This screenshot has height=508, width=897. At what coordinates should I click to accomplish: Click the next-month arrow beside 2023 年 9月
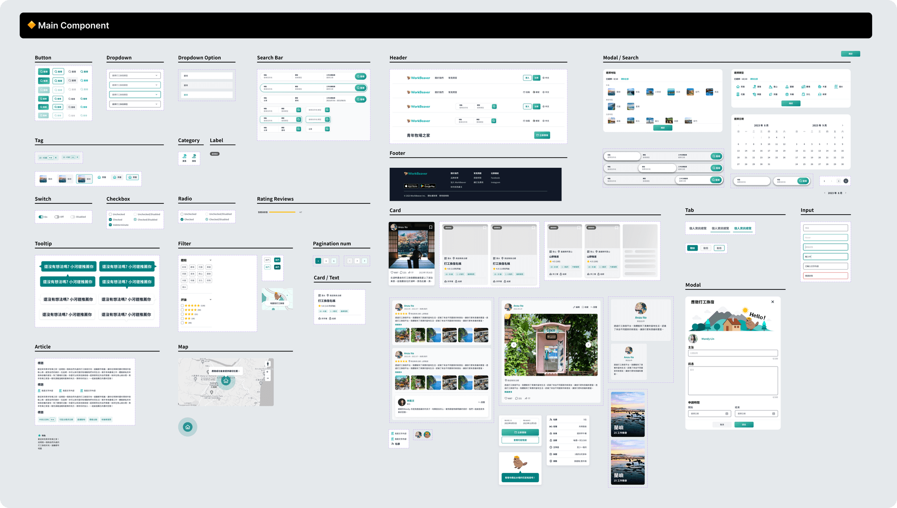842,125
